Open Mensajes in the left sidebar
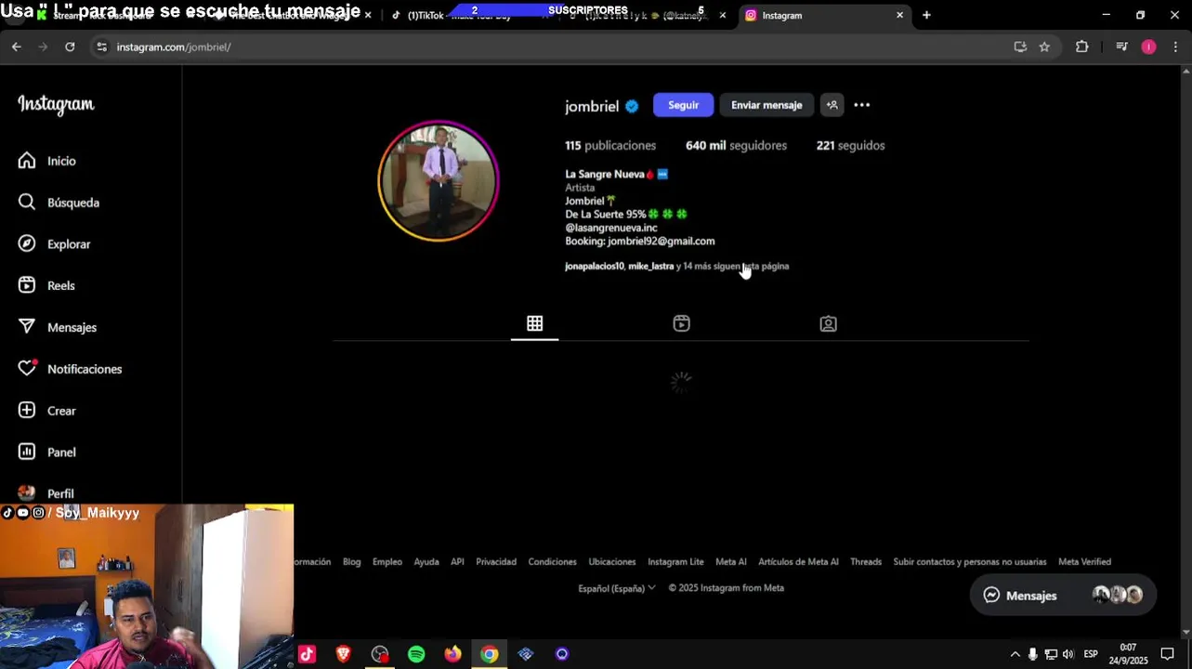Viewport: 1192px width, 669px height. pos(58,327)
